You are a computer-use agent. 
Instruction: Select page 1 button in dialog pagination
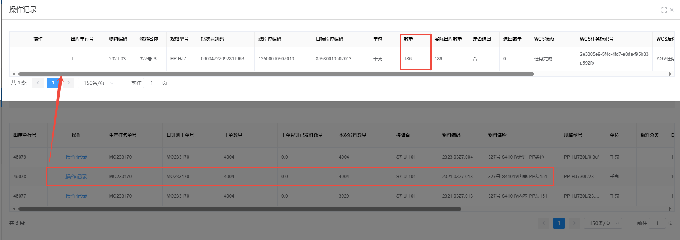pyautogui.click(x=53, y=83)
